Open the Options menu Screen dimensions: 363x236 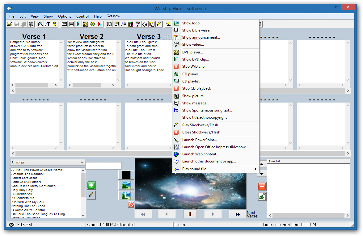(65, 16)
